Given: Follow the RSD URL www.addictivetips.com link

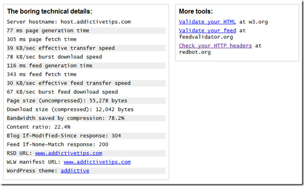Looking at the screenshot, I should 68,153.
